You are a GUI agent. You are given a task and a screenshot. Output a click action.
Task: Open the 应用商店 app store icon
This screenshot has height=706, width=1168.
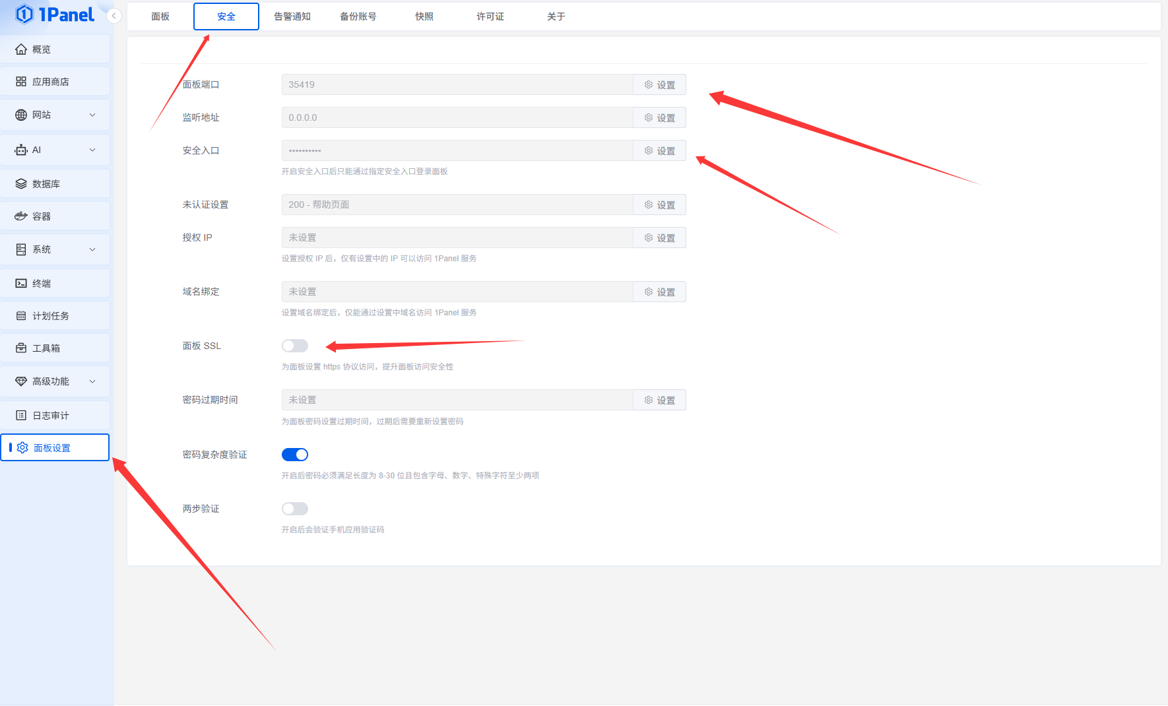(21, 82)
